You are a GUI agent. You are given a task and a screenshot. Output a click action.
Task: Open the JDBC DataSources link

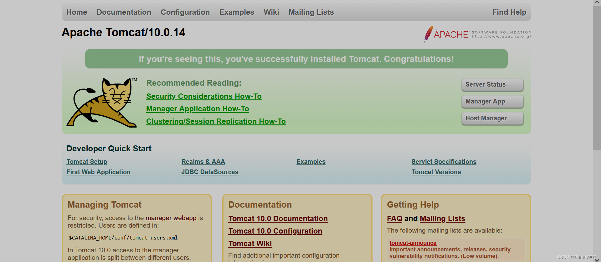[x=210, y=172]
